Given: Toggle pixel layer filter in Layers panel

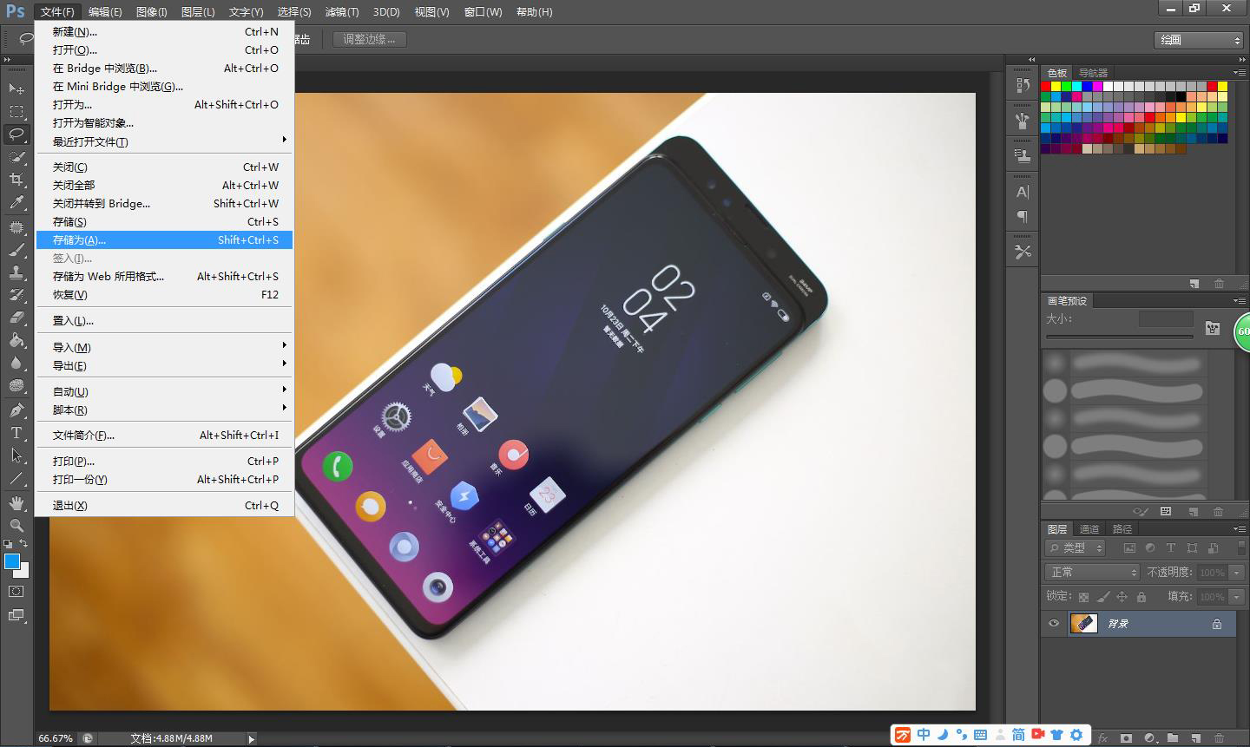Looking at the screenshot, I should click(x=1129, y=547).
